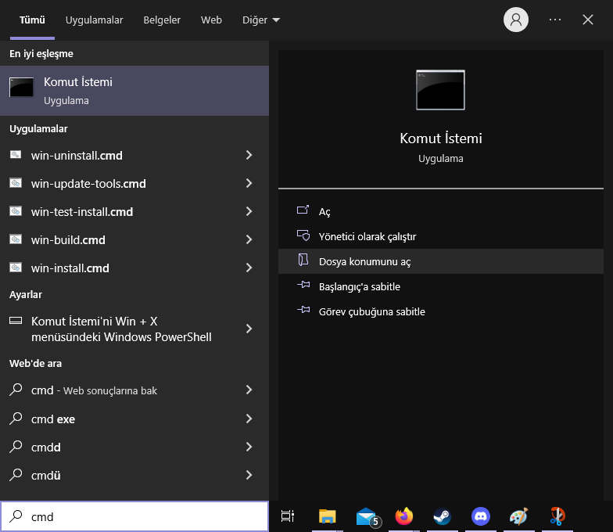
Task: Expand the arrow beside win-uninstall.cmd
Action: [x=249, y=156]
